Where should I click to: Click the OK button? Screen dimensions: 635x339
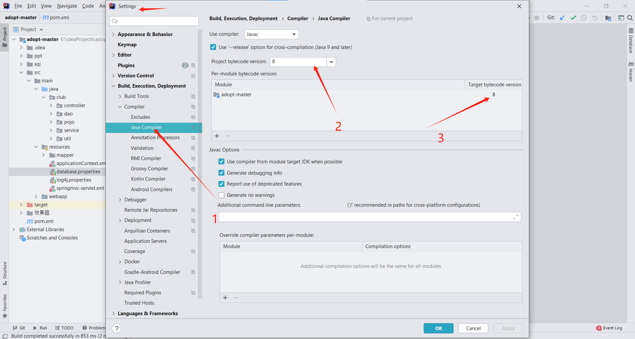pyautogui.click(x=439, y=328)
